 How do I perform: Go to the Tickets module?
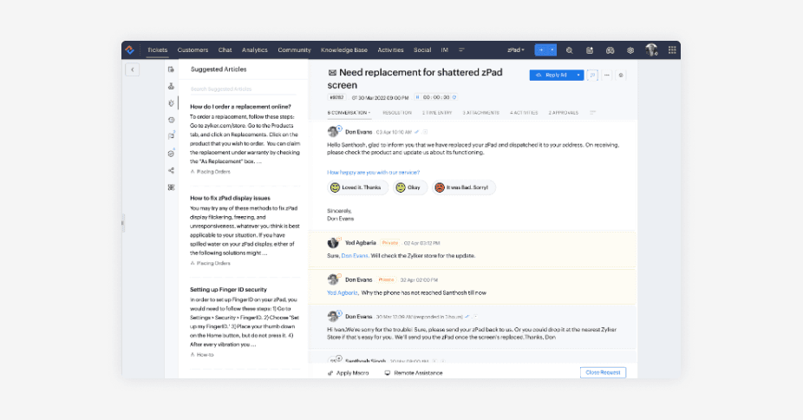(157, 50)
